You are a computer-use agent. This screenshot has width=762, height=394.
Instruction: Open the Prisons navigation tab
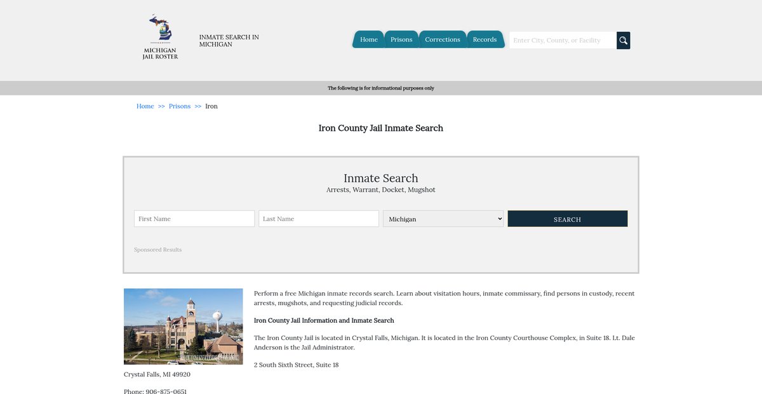pyautogui.click(x=401, y=39)
